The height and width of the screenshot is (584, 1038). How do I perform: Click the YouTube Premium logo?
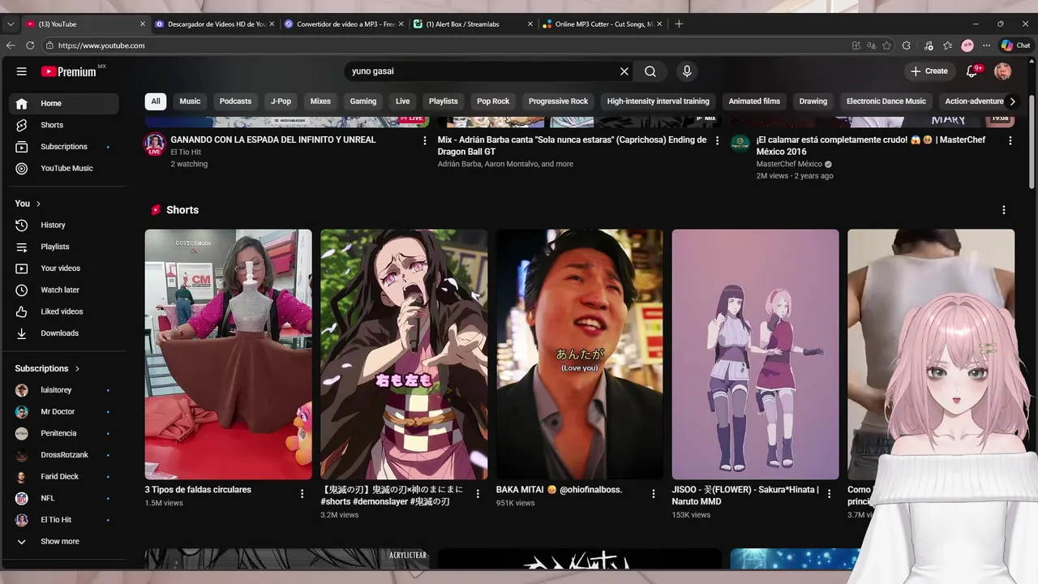tap(70, 71)
